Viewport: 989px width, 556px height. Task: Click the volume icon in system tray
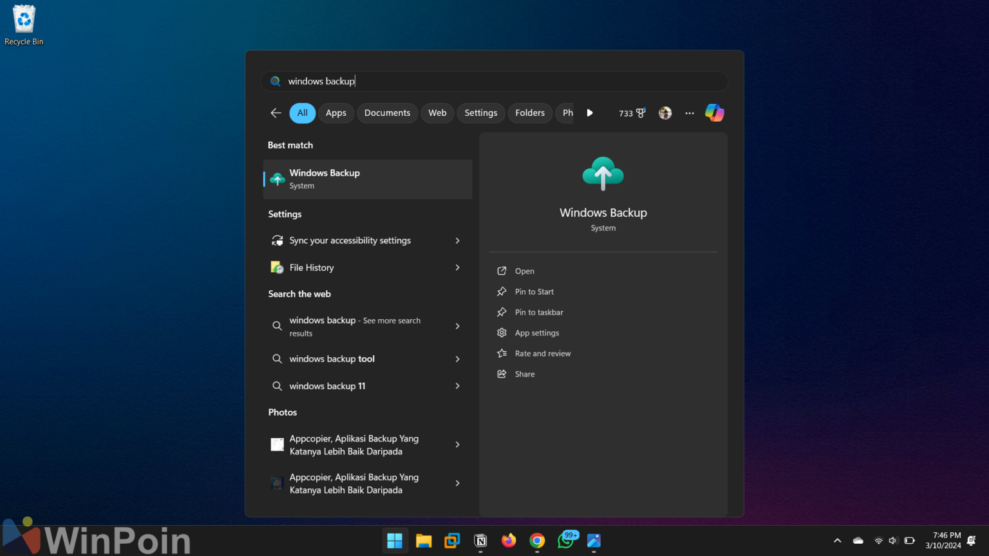click(x=892, y=541)
